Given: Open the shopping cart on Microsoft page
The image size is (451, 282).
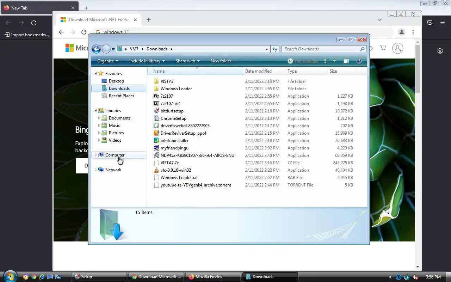Looking at the screenshot, I should pyautogui.click(x=383, y=48).
